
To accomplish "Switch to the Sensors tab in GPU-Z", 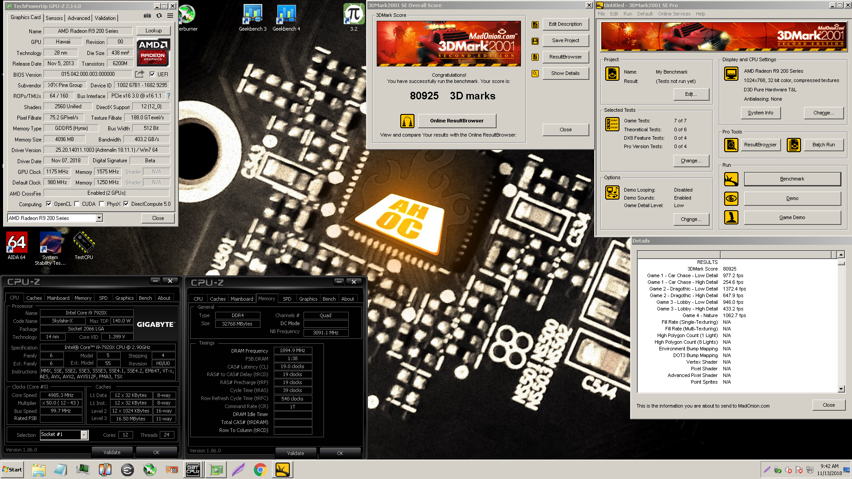I will click(54, 18).
